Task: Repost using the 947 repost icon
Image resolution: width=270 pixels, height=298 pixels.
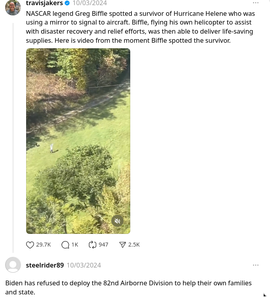Action: [x=93, y=245]
